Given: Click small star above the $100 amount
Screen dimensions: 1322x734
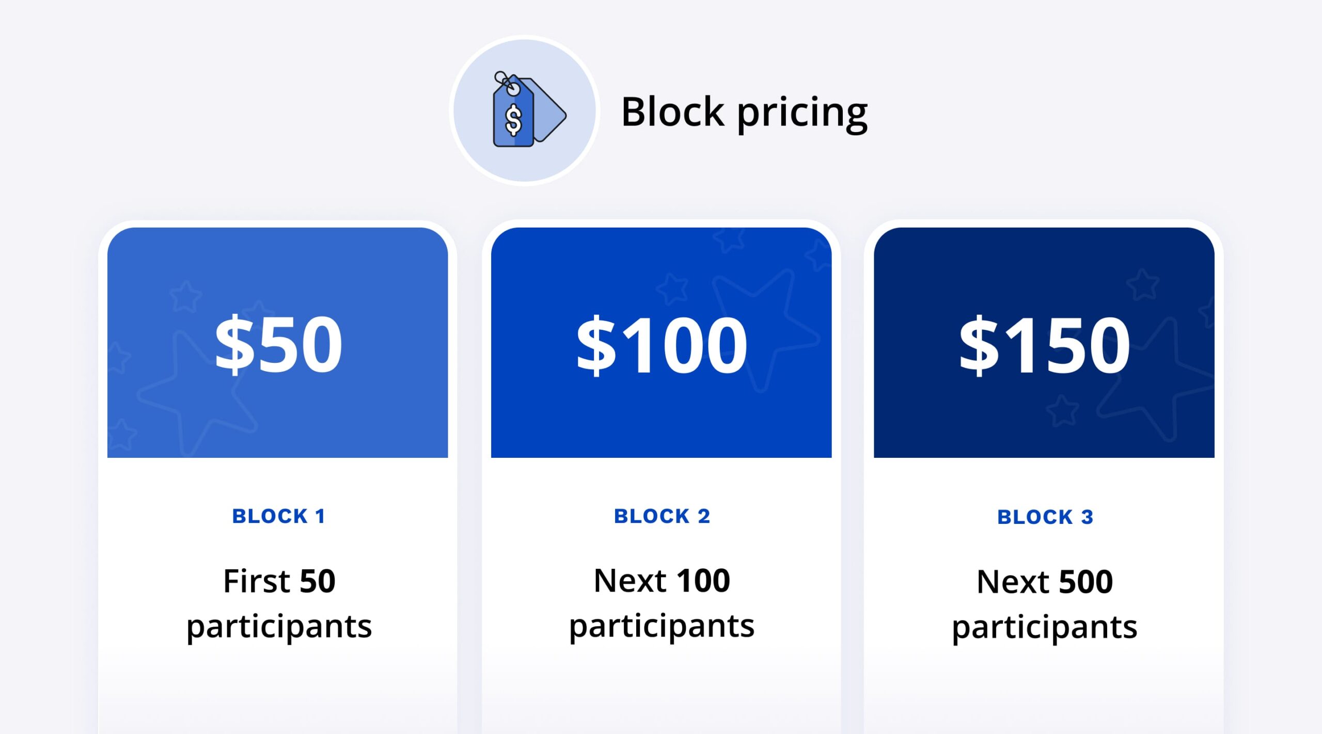Looking at the screenshot, I should tap(672, 289).
